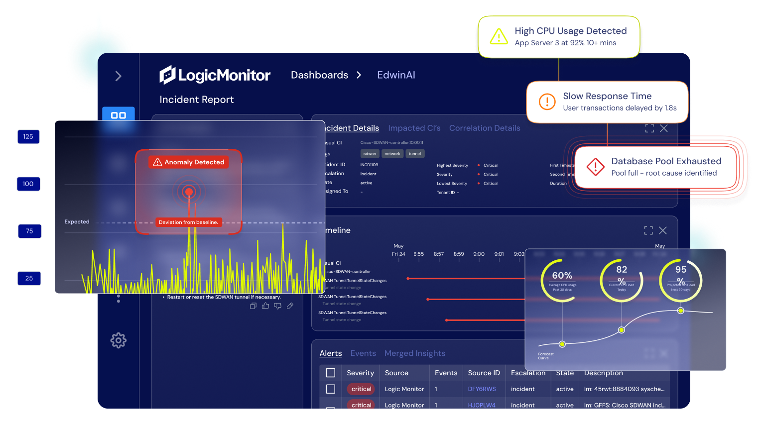The image size is (759, 427).
Task: Open the EdwinAI breadcrumb link
Action: (x=396, y=75)
